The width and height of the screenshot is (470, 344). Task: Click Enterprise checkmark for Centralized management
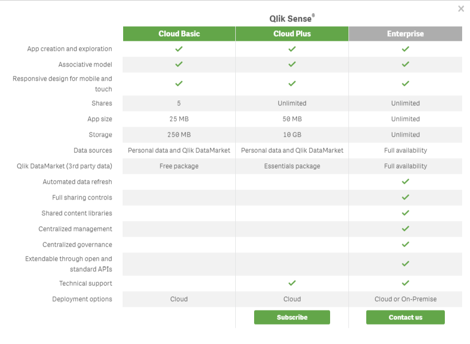405,229
